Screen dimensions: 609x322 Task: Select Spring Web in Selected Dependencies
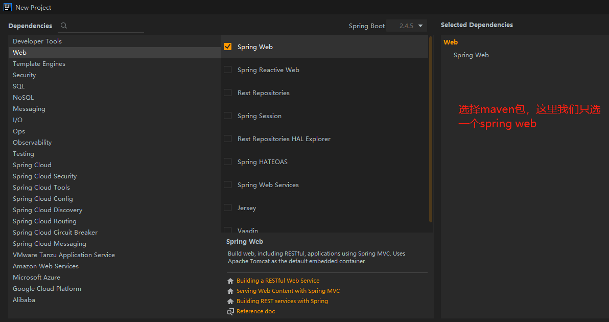[x=471, y=55]
